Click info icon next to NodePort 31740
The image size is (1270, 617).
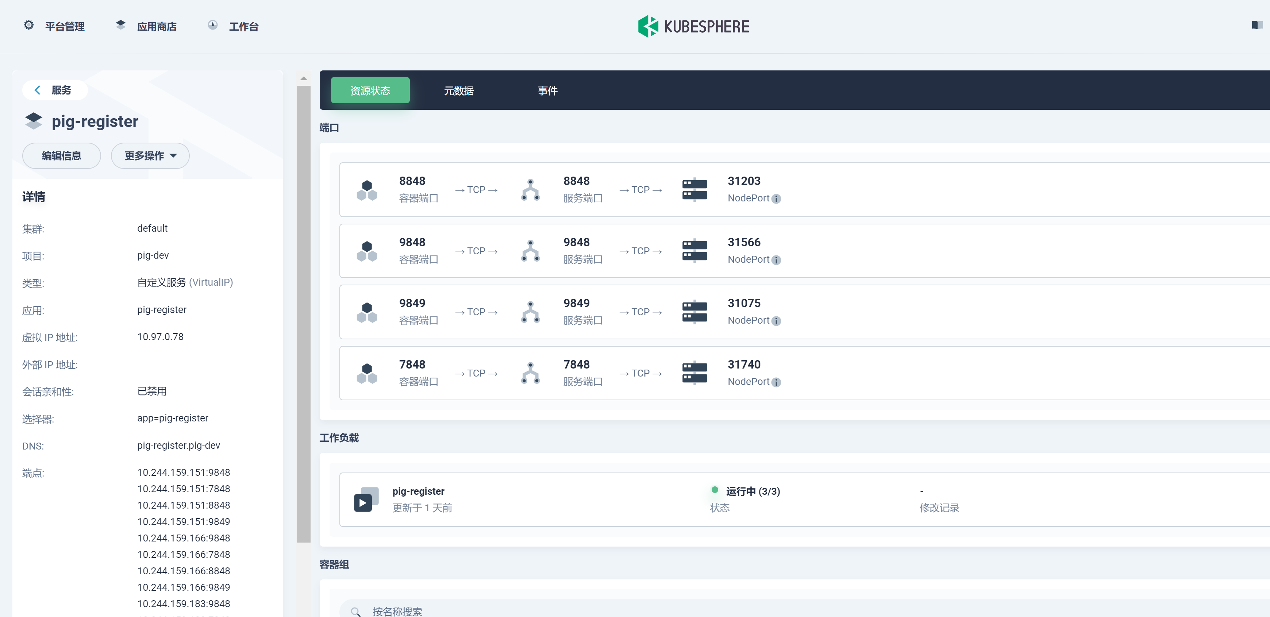776,382
